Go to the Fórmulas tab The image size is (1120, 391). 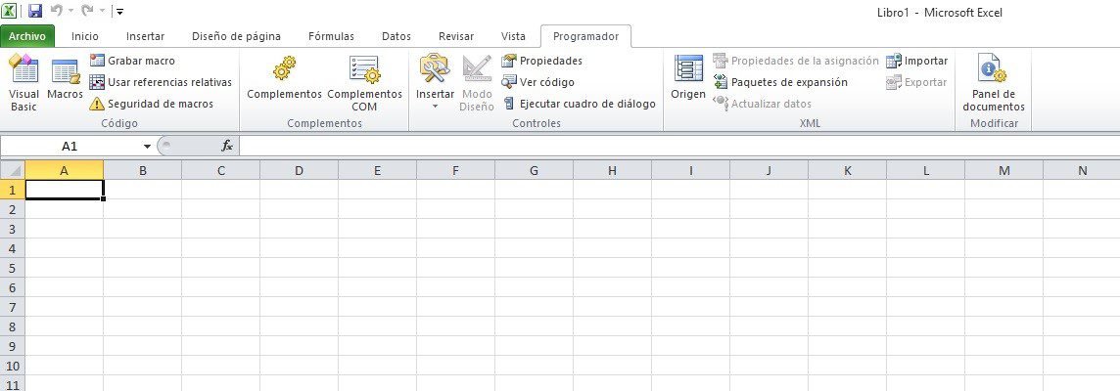pos(331,36)
